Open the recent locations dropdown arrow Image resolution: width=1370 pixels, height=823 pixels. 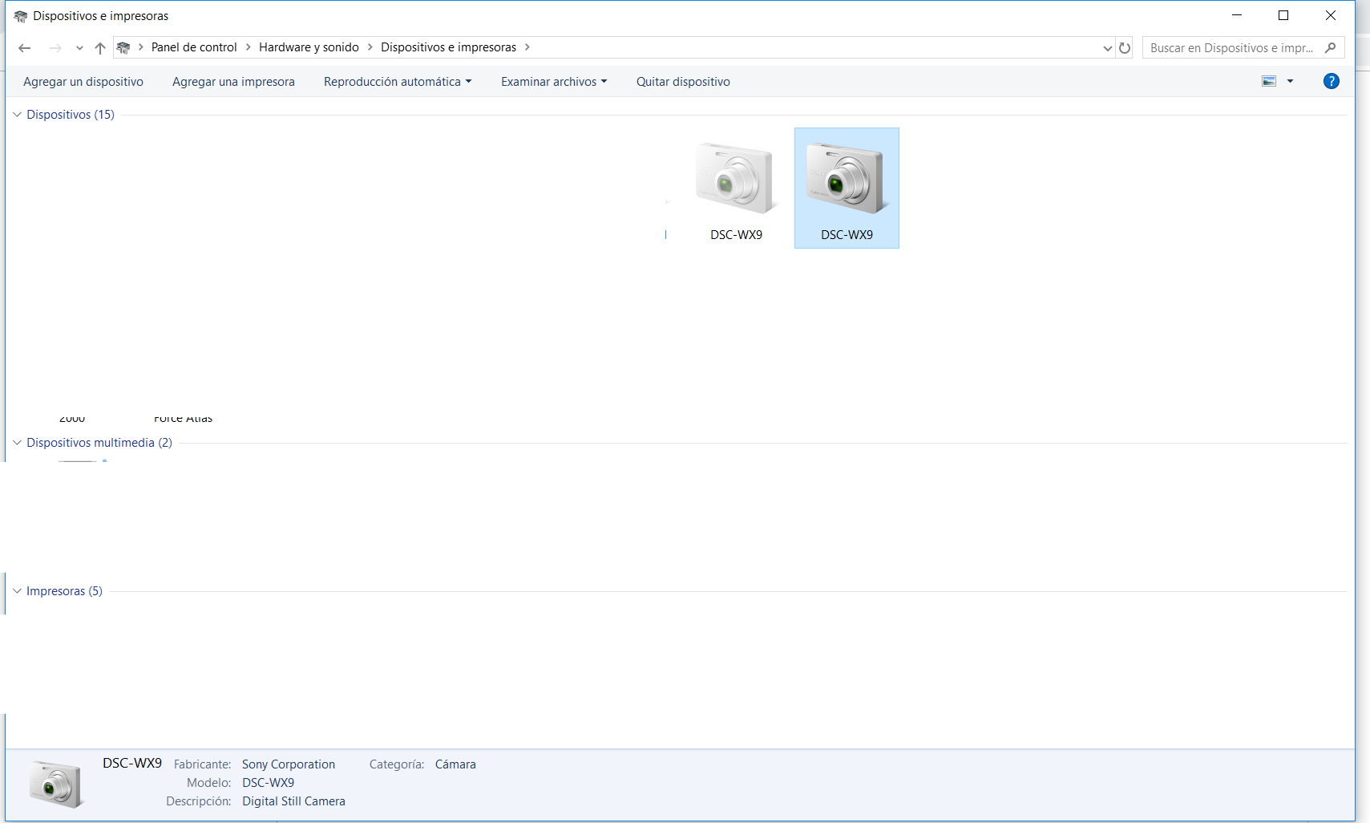coord(79,48)
